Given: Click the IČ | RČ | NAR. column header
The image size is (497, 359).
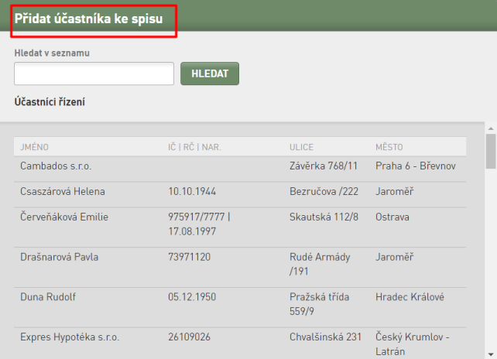Looking at the screenshot, I should [194, 147].
